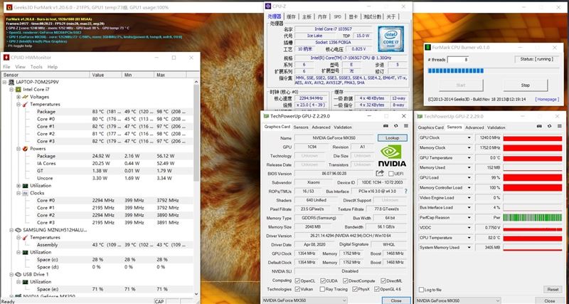Image resolution: width=569 pixels, height=304 pixels.
Task: Click Close in the Graphics Card GPU-Z window
Action: 396,300
